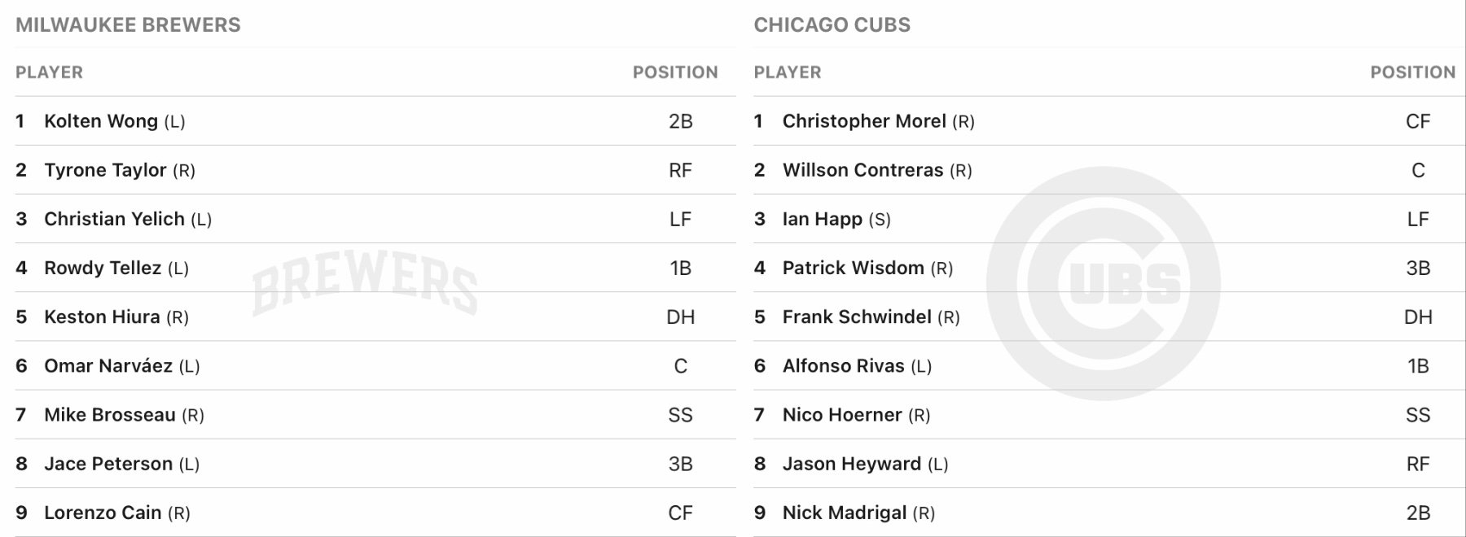Select Ian Happ in Cubs lineup
The width and height of the screenshot is (1466, 537).
pos(822,219)
